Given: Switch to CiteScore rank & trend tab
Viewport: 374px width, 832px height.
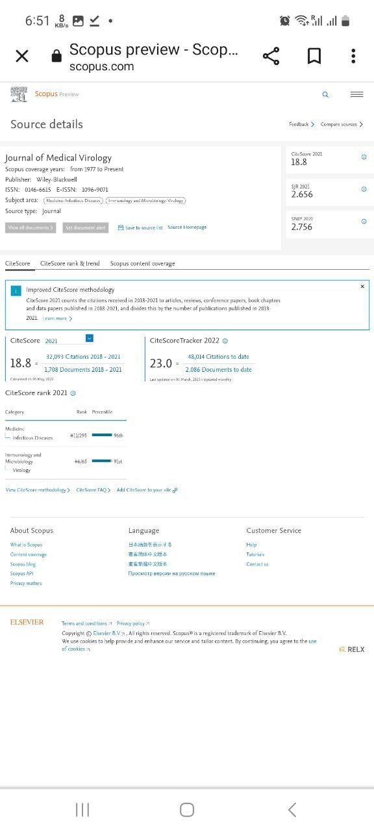Looking at the screenshot, I should [70, 263].
